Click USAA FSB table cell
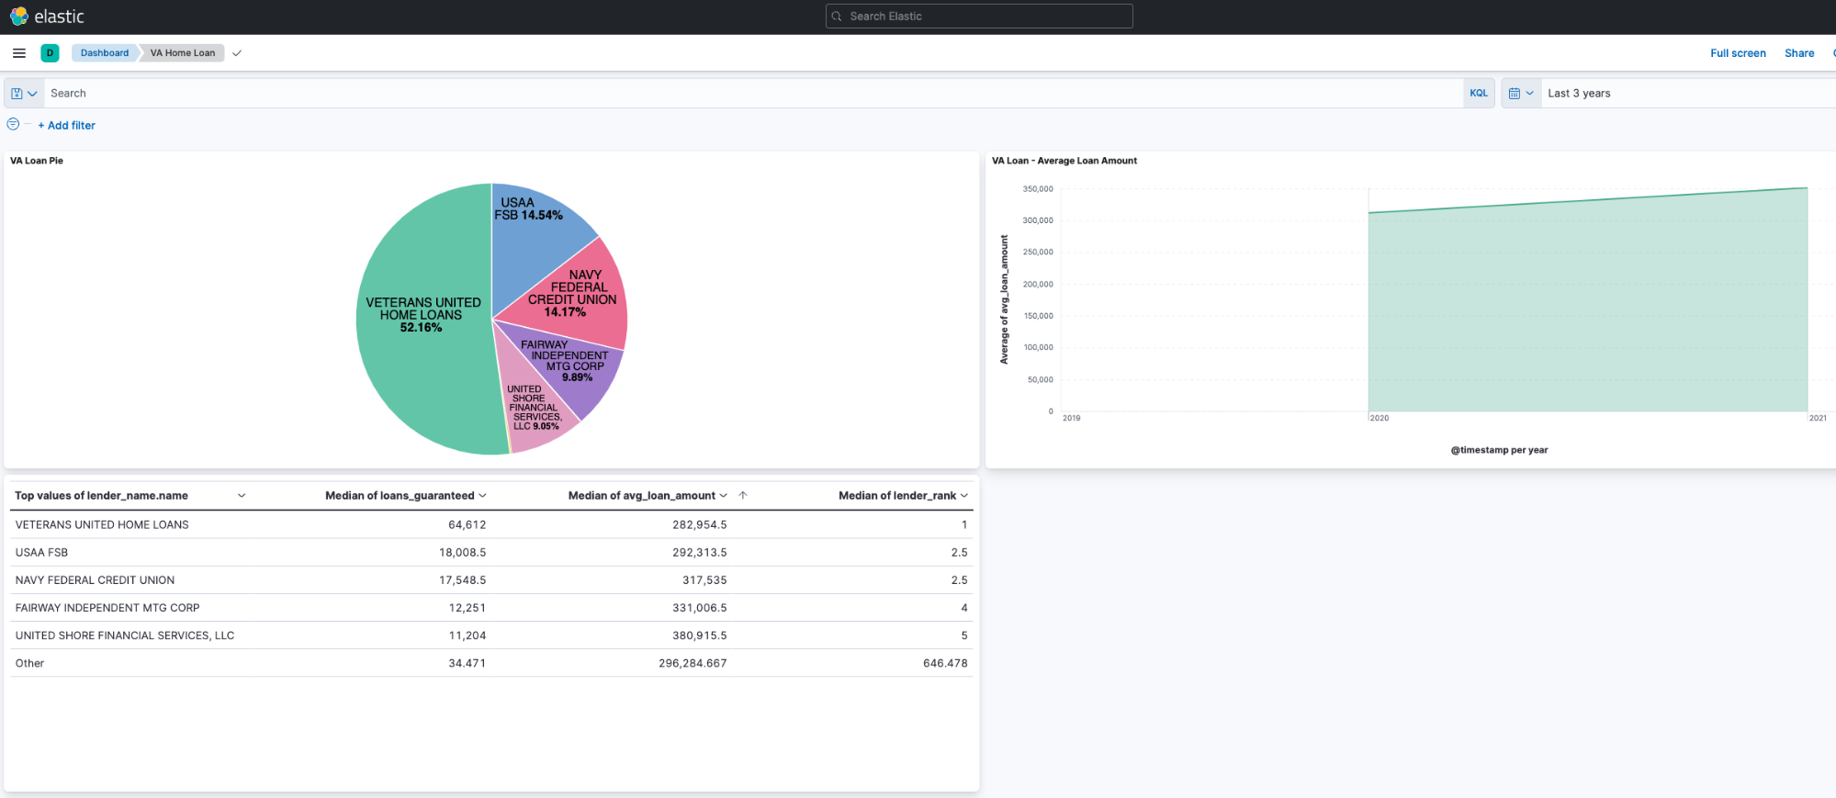This screenshot has width=1836, height=798. pyautogui.click(x=41, y=553)
